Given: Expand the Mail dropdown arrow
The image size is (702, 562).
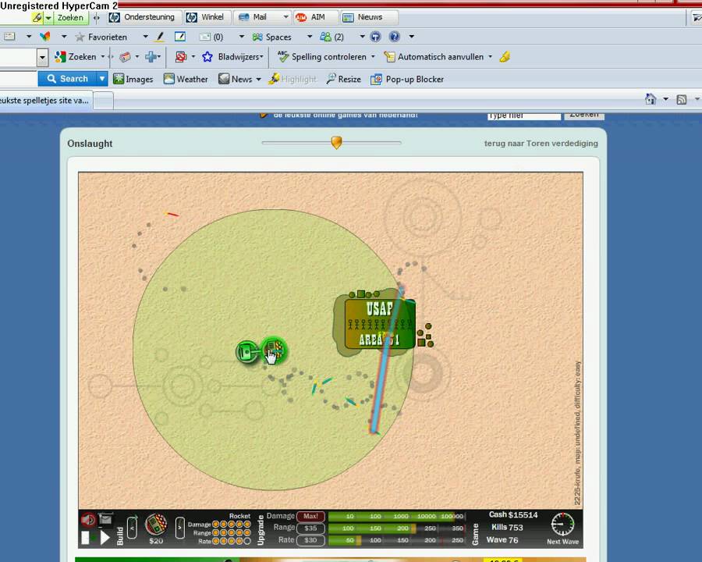Looking at the screenshot, I should click(285, 17).
